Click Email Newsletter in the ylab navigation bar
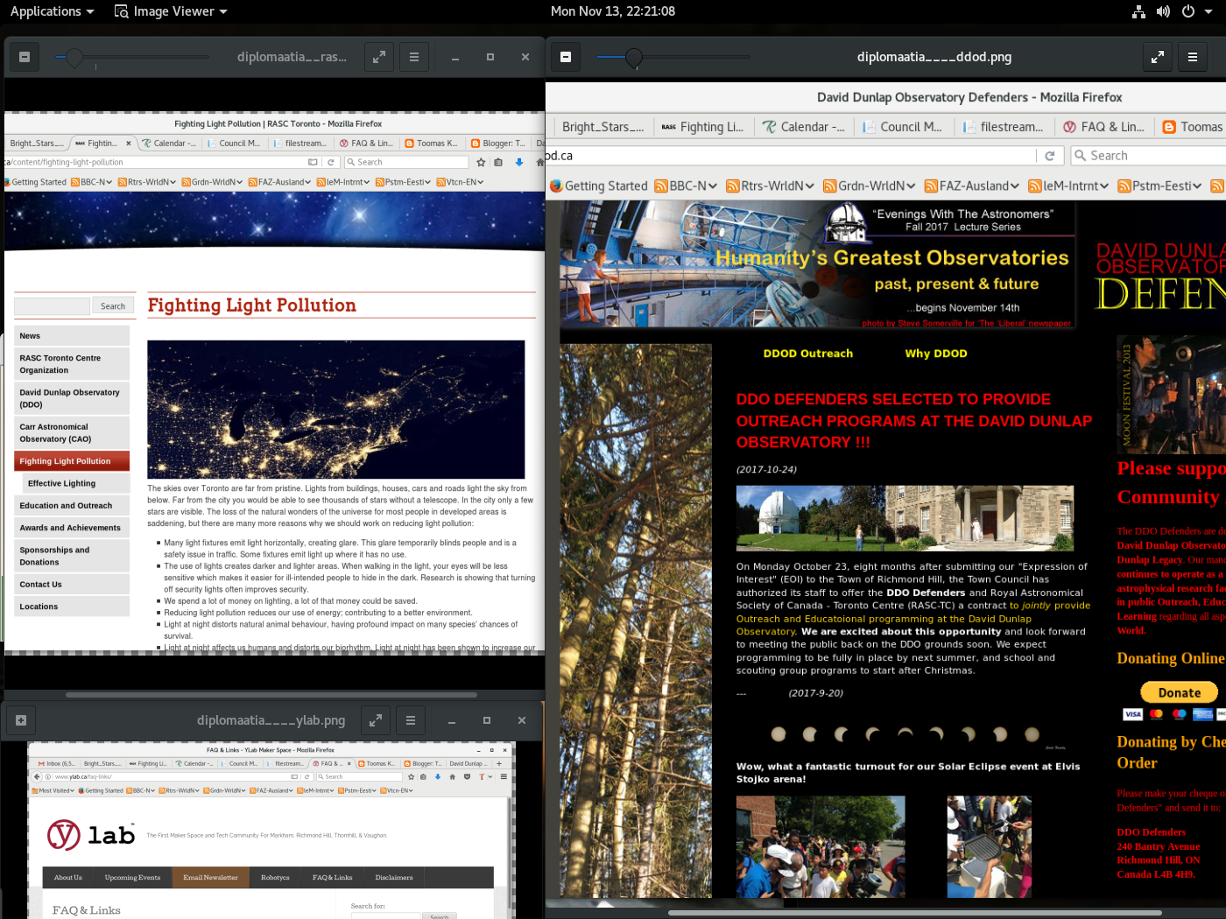The image size is (1226, 919). [x=210, y=878]
